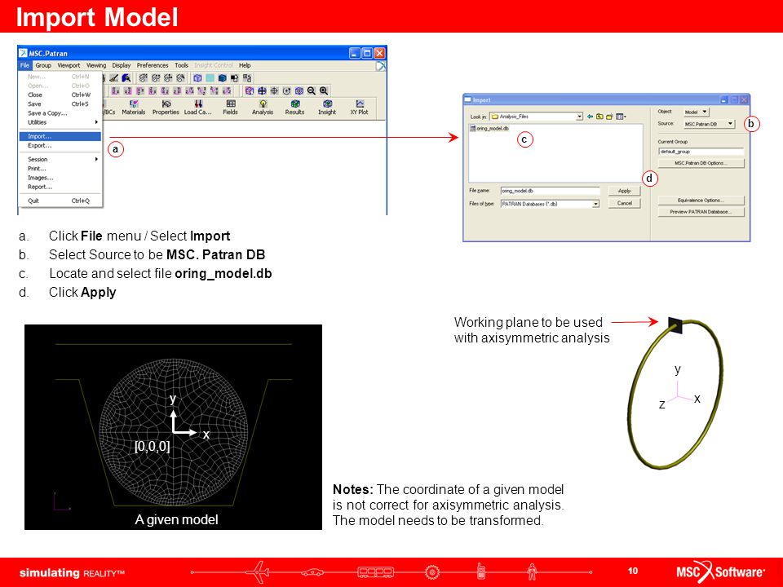Click the zoom out magnifier icon
The width and height of the screenshot is (783, 587).
point(312,90)
